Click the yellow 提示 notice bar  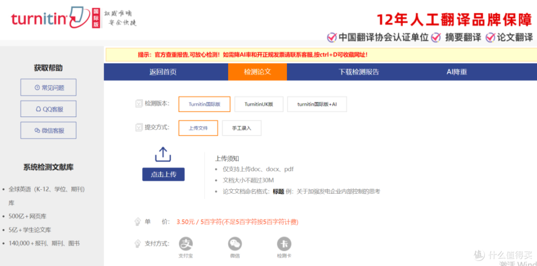pyautogui.click(x=321, y=55)
